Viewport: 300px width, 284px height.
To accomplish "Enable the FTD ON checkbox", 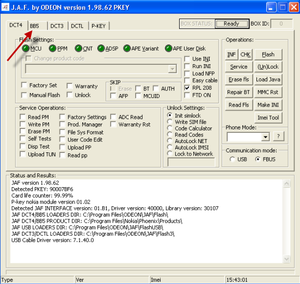I will 187,95.
